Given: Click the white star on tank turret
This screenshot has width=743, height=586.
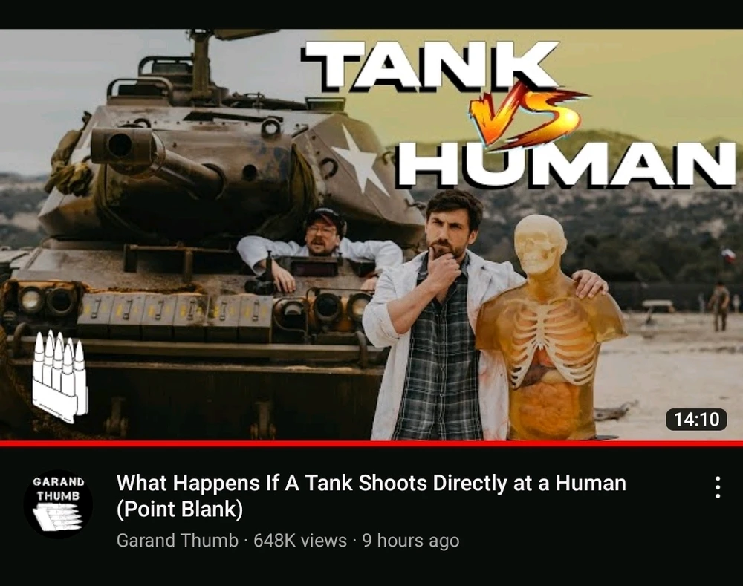Looking at the screenshot, I should 360,160.
